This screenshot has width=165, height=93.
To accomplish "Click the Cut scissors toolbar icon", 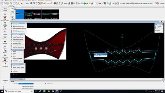I will pyautogui.click(x=14, y=3).
